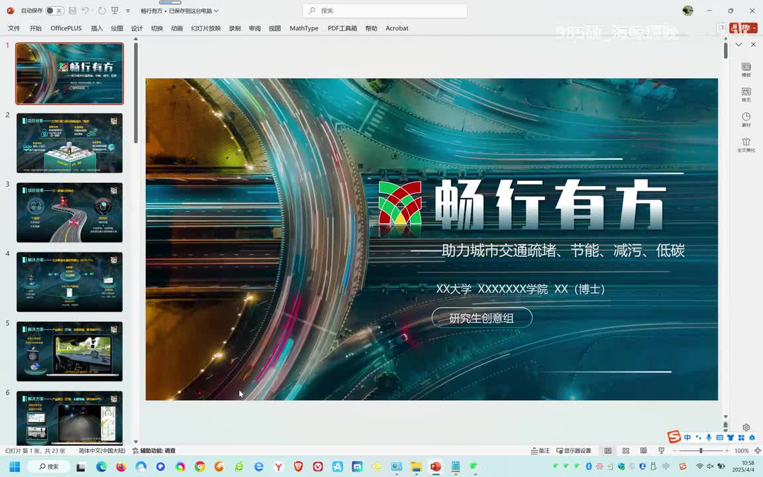
Task: Open 显示器设置 display settings
Action: 574,450
